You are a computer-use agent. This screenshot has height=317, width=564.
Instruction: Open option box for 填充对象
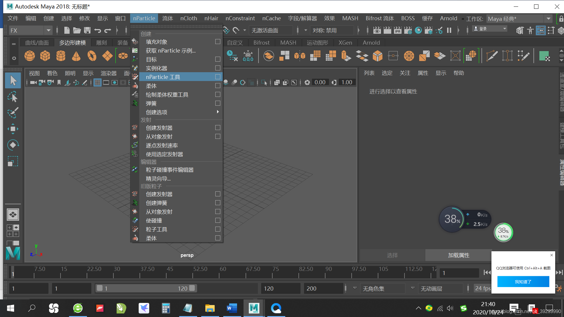(x=218, y=42)
